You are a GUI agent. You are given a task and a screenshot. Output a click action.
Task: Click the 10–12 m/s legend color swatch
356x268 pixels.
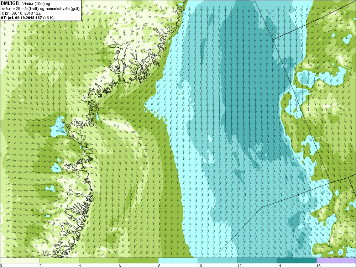218,261
